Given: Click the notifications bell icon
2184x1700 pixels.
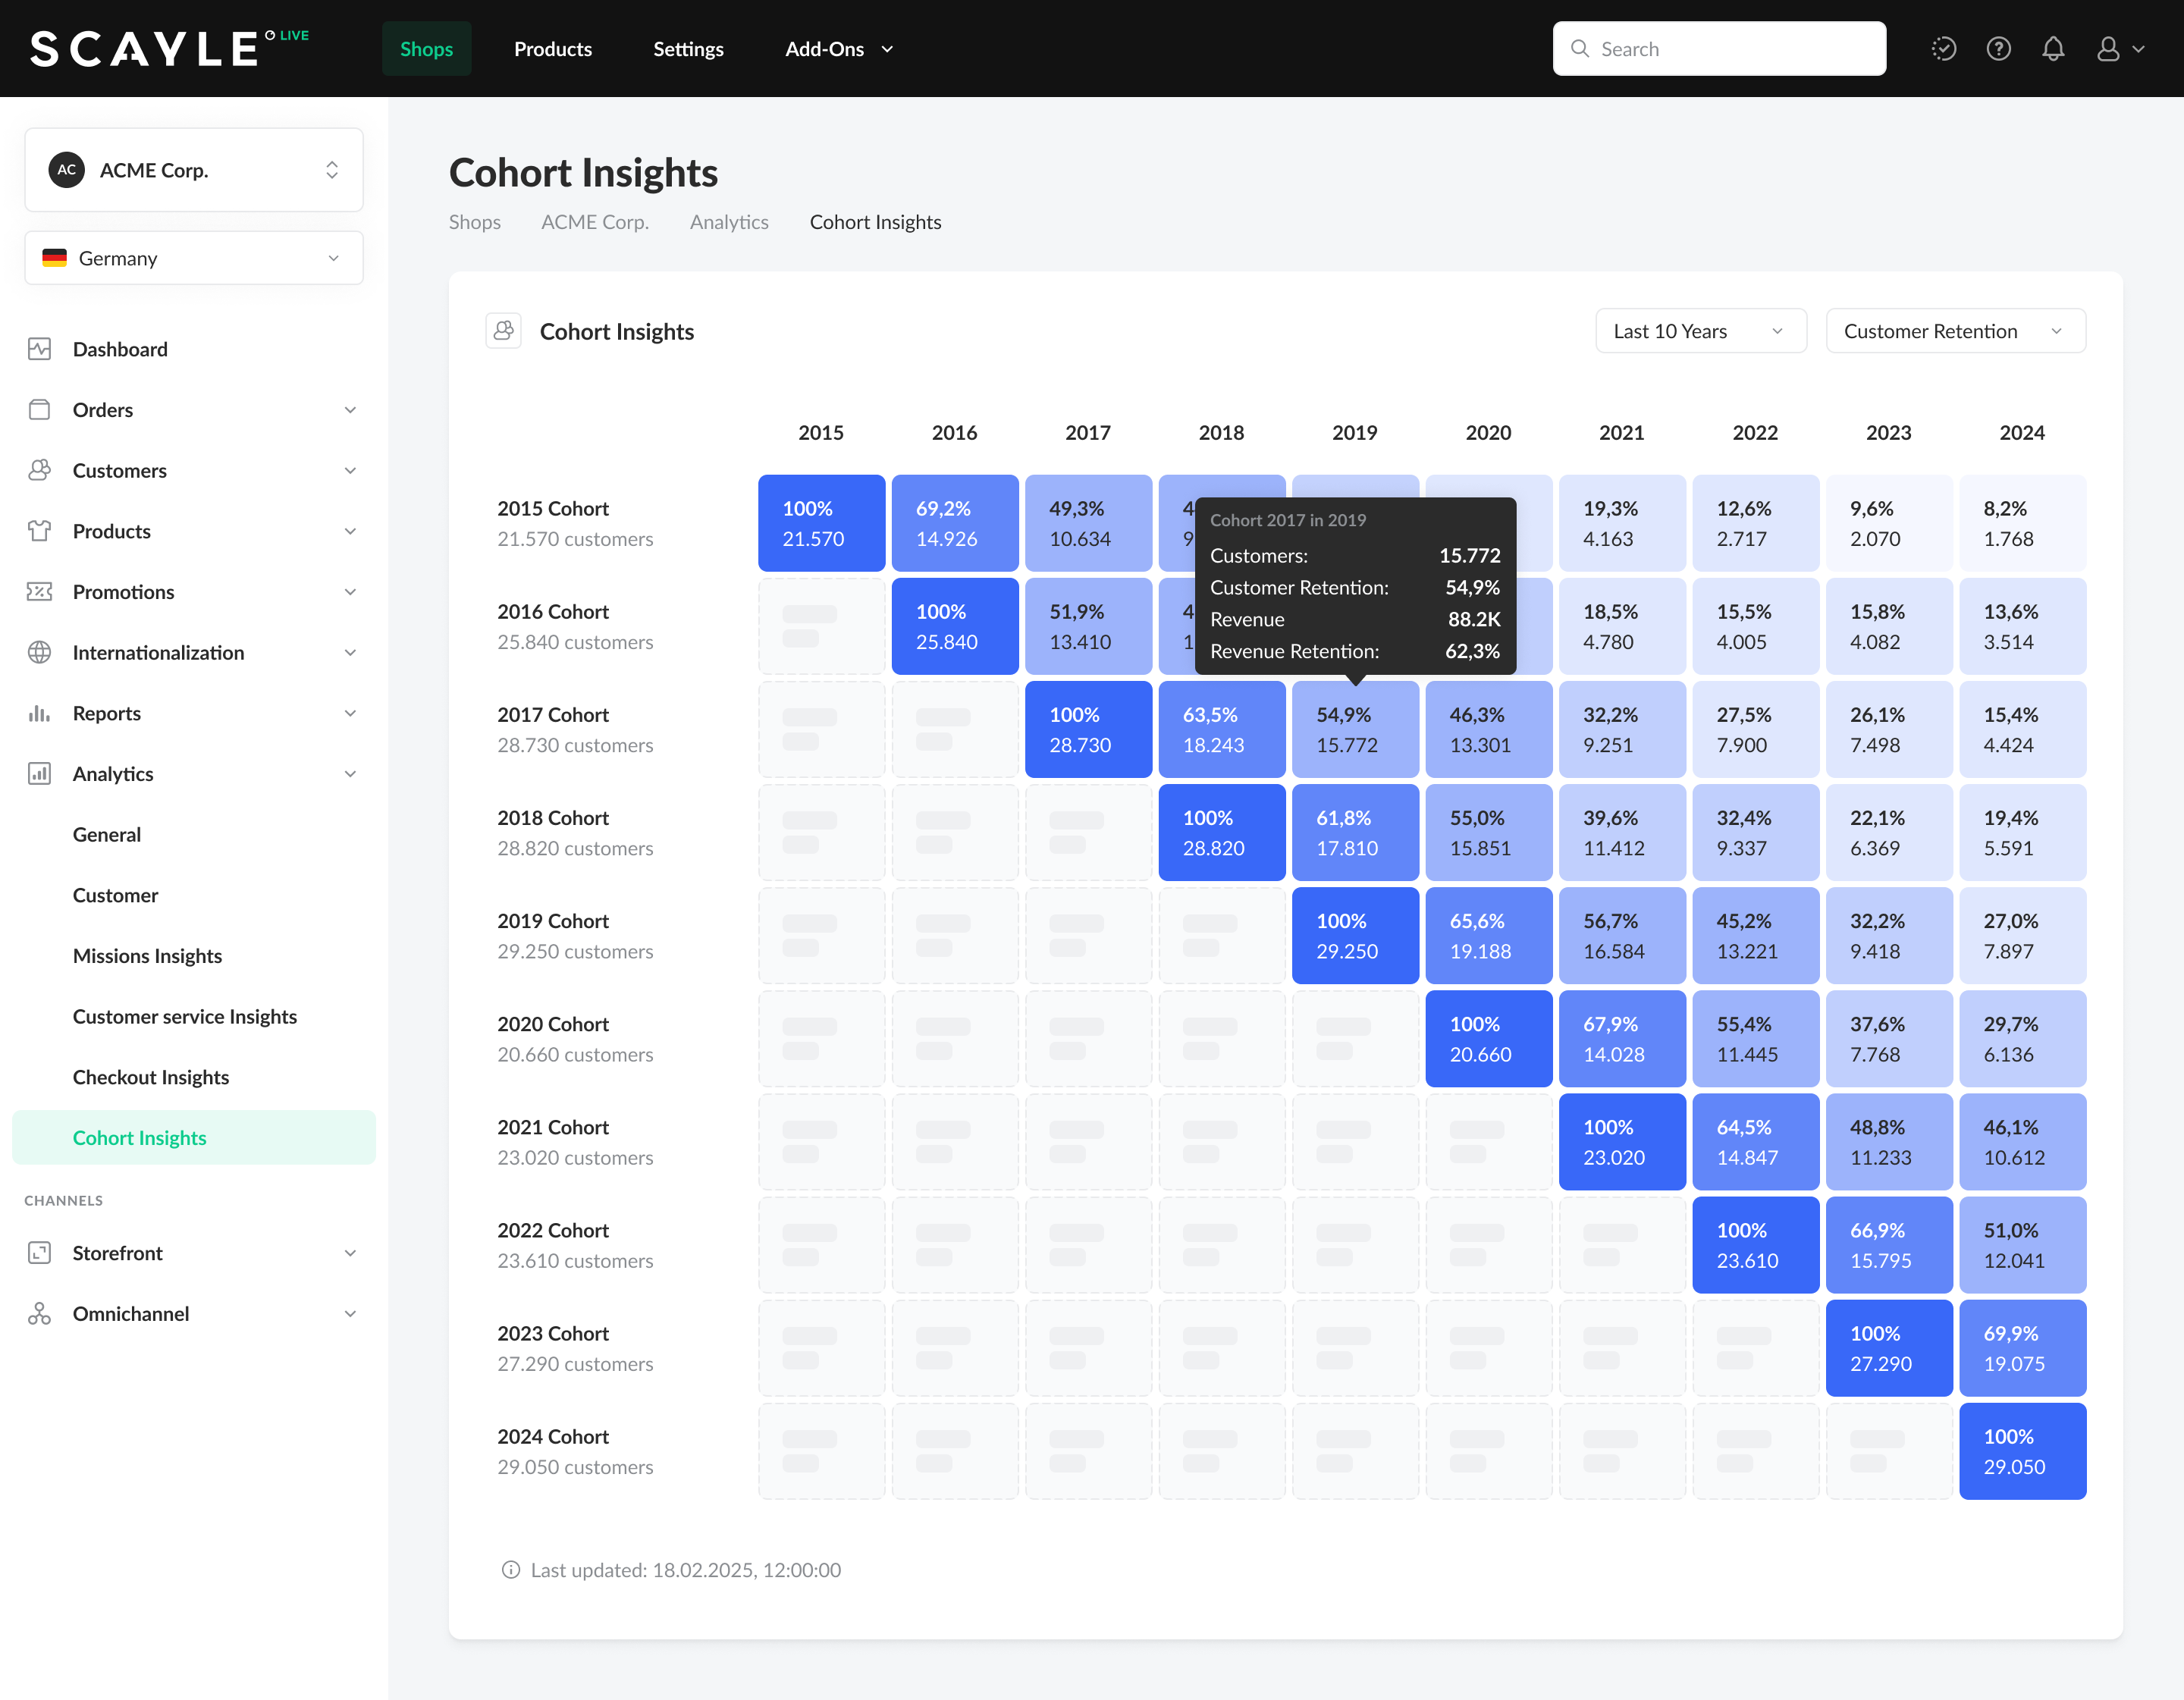Looking at the screenshot, I should point(2053,49).
